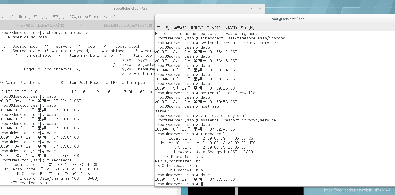Click 'timedatectl set-timezone Asia/Shanghai' command

pyautogui.click(x=244, y=38)
